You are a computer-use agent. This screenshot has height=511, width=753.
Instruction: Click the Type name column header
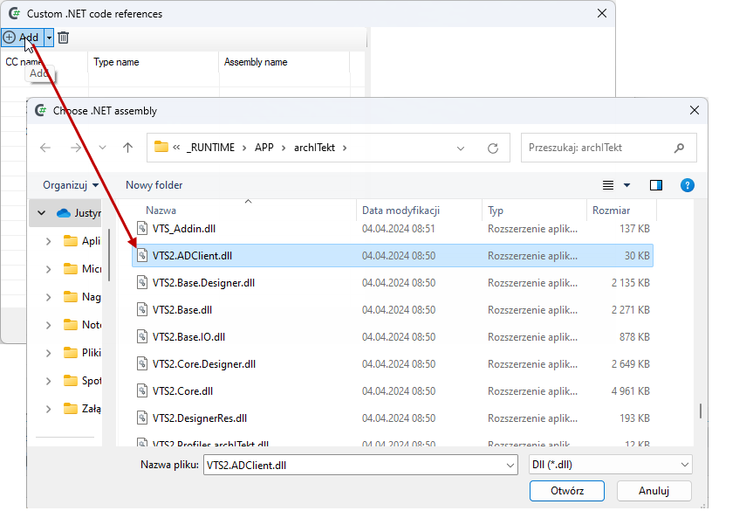coord(116,62)
